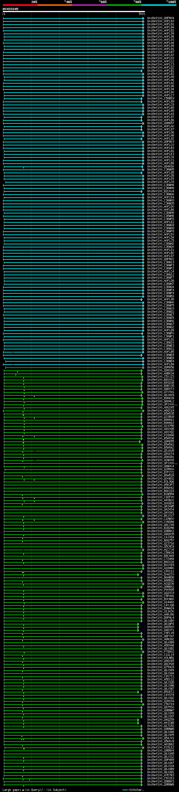179x792 pixels.
Task: Select the AV433345 query title
Action: tap(10, 9)
